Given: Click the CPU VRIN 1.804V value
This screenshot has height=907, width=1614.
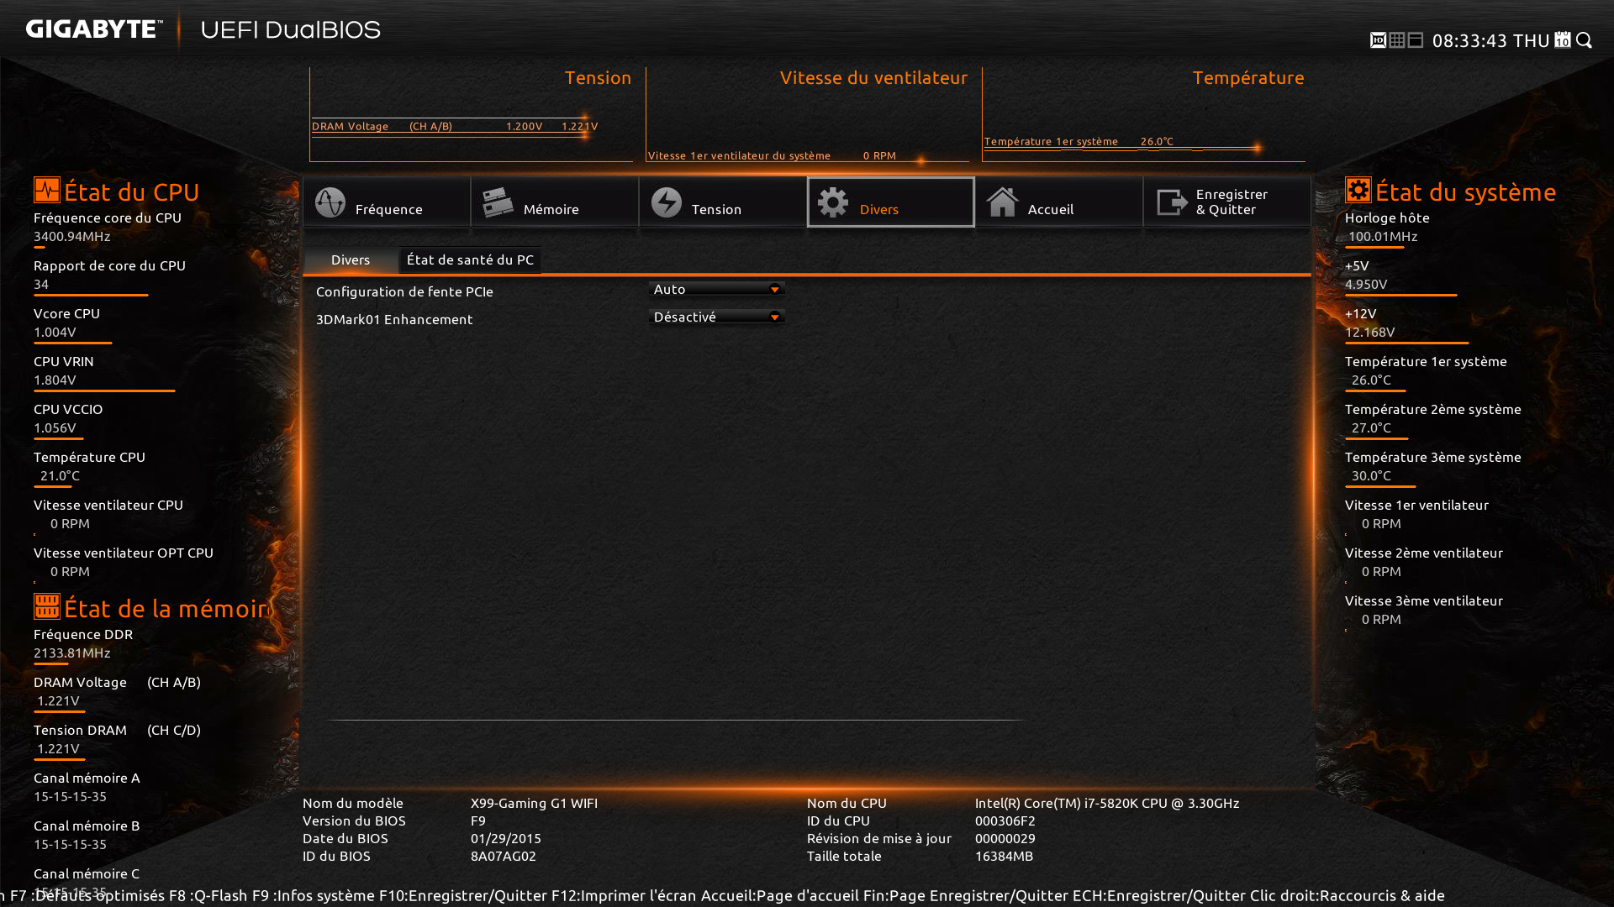Looking at the screenshot, I should [x=55, y=380].
